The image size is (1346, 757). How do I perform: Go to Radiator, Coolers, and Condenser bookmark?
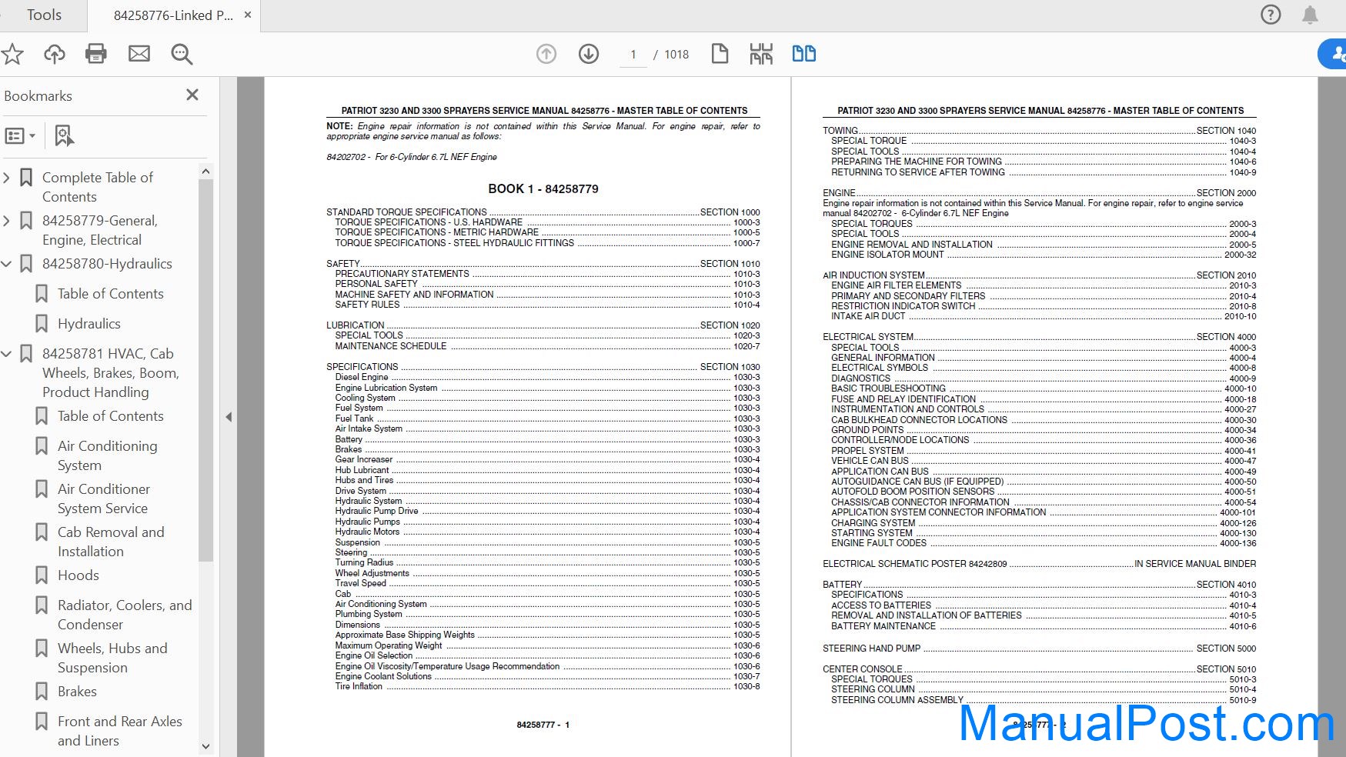pos(125,615)
